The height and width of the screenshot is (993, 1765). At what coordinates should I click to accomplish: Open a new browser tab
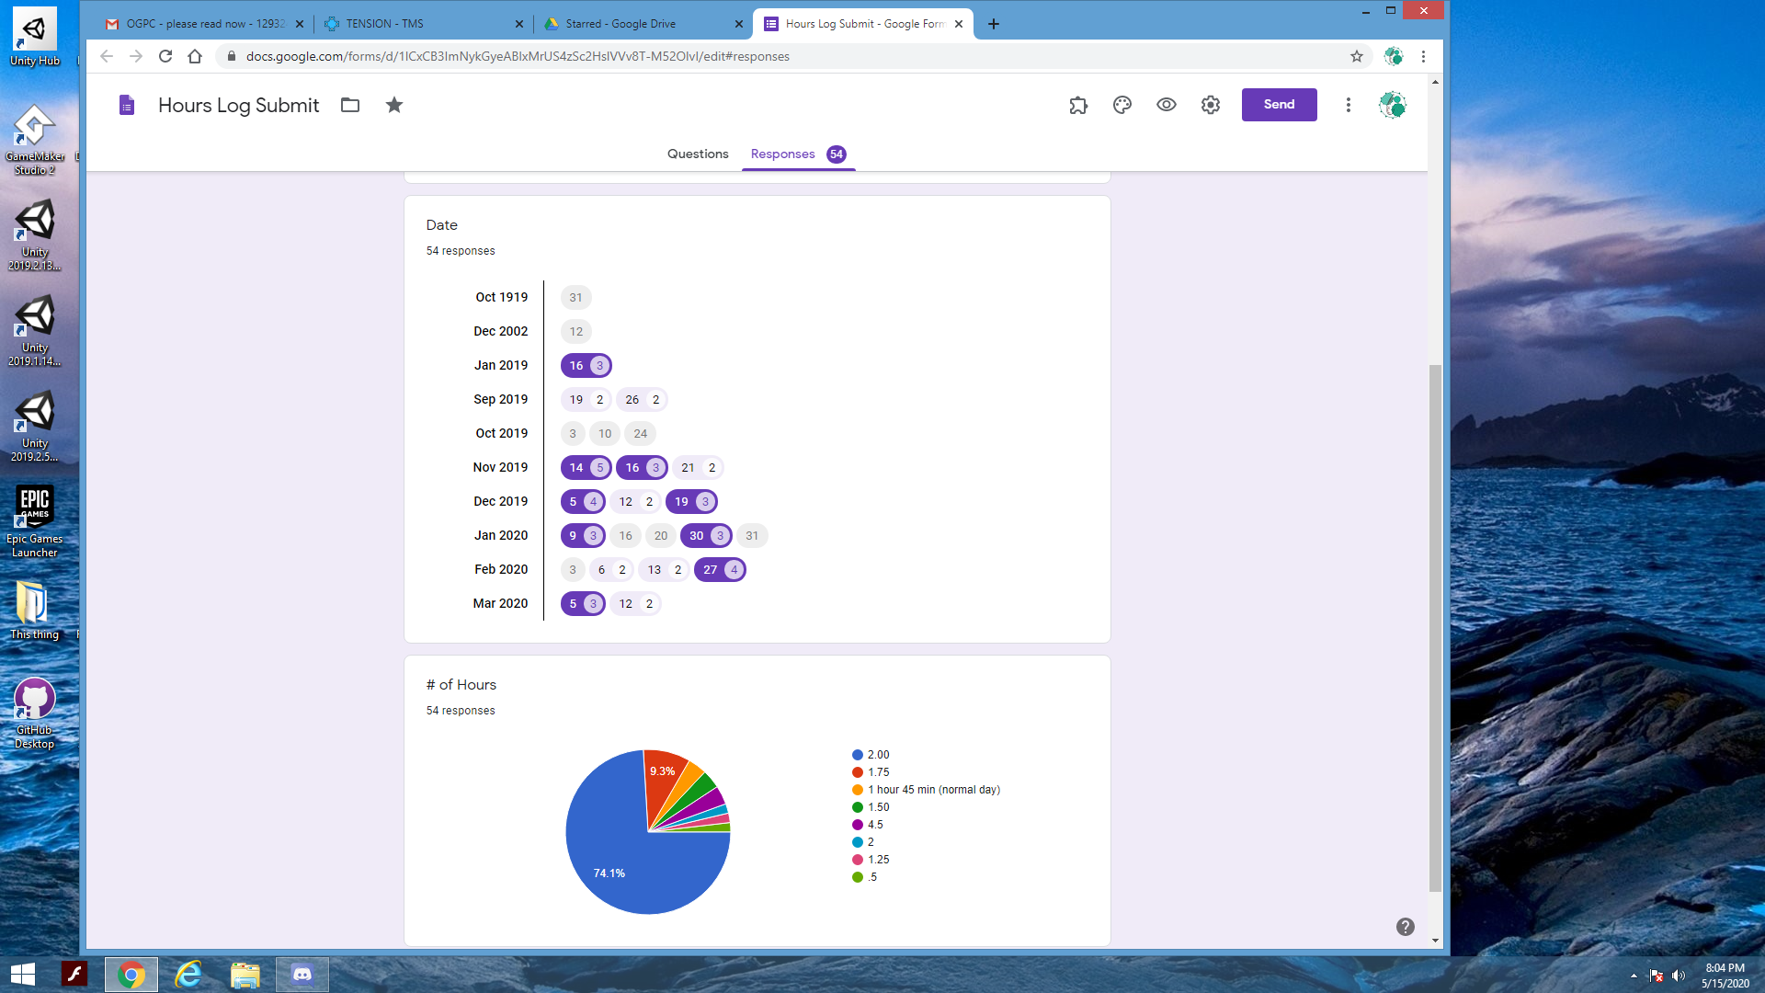point(994,24)
